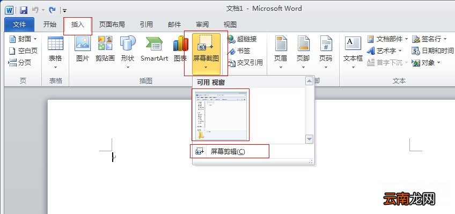Click the Word application icon in title bar
This screenshot has height=214, width=455.
[x=9, y=10]
